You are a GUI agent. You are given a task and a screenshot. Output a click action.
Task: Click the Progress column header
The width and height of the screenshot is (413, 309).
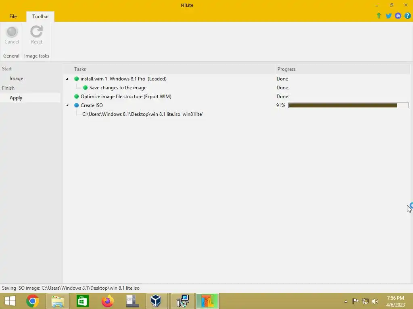[x=342, y=69]
